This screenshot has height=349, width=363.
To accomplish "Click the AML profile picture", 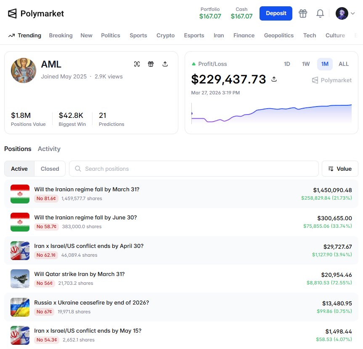I will pyautogui.click(x=24, y=70).
